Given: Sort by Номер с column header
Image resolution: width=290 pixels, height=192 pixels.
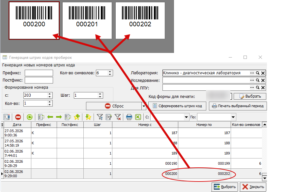Looking at the screenshot, I should point(145,125).
